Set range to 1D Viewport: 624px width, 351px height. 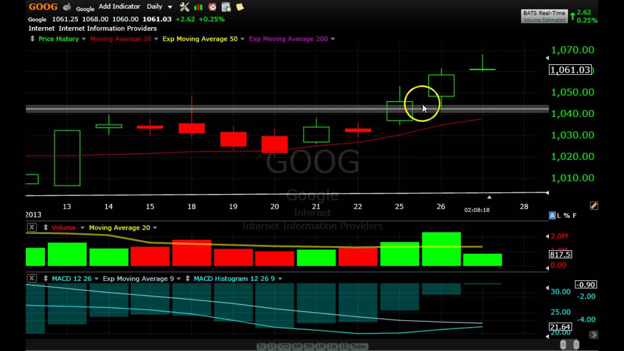click(x=344, y=346)
